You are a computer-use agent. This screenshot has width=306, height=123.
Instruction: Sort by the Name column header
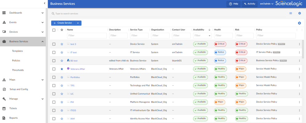(x=70, y=30)
